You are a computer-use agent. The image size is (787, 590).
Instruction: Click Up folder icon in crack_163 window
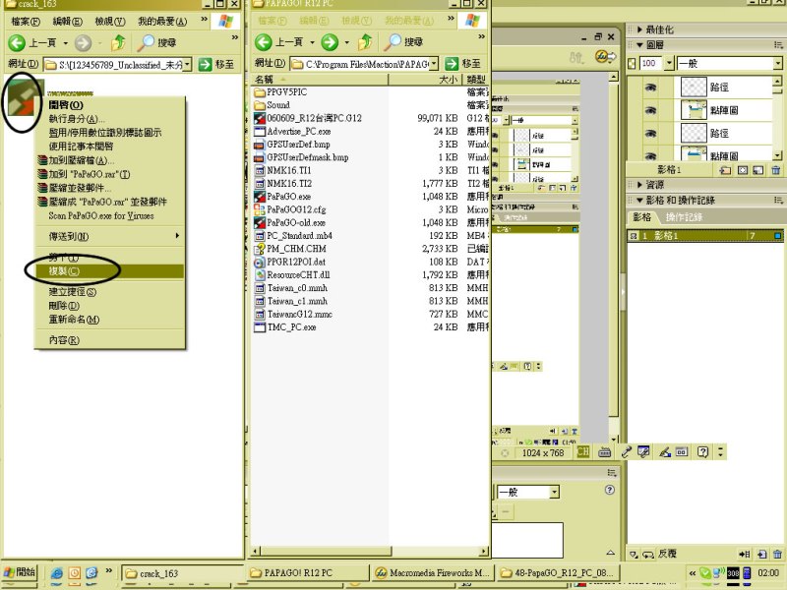click(x=118, y=42)
